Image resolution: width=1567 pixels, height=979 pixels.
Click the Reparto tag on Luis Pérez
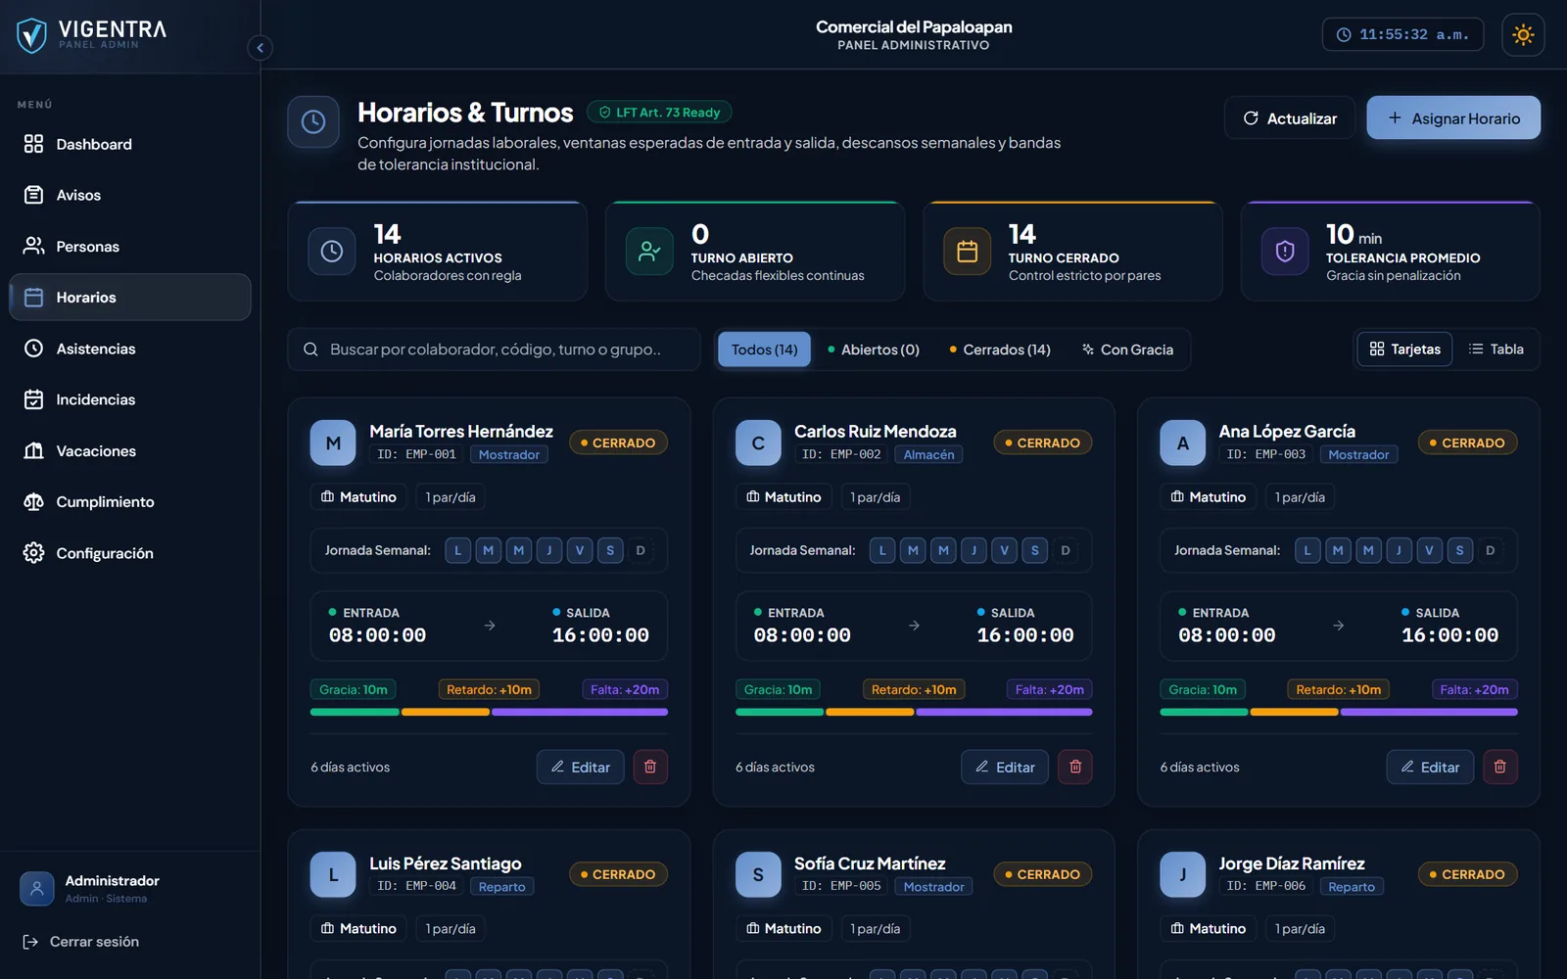(x=501, y=887)
